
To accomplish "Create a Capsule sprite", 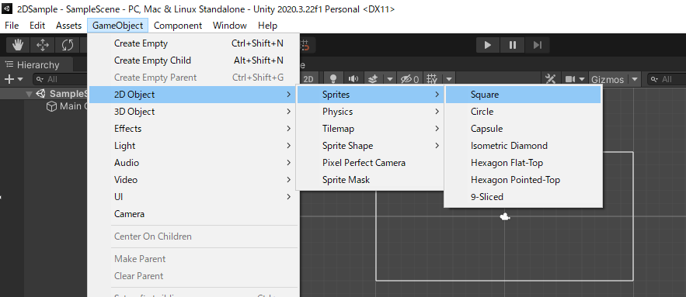I will tap(524, 129).
